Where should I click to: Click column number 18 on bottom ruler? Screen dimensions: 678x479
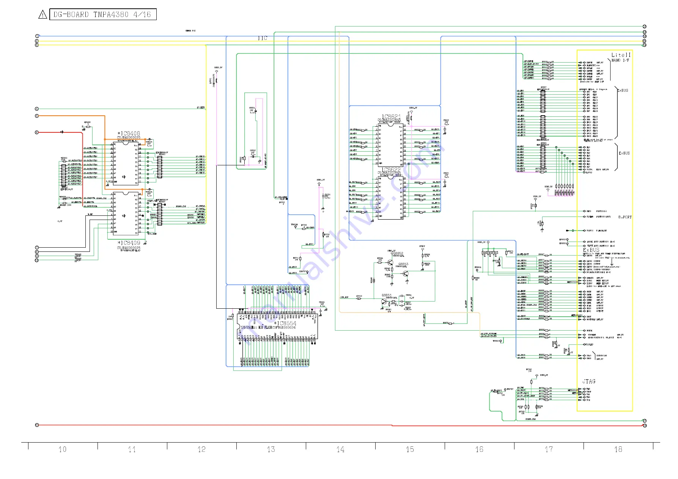click(x=618, y=449)
